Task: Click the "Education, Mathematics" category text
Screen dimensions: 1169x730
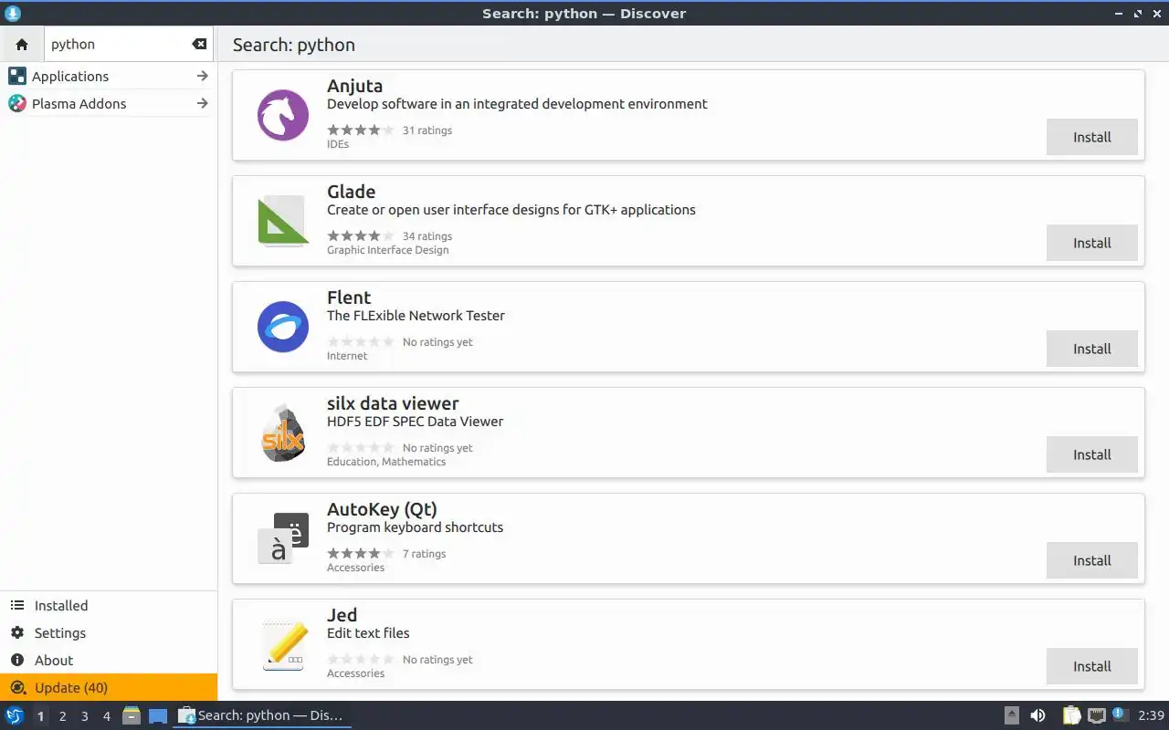Action: click(x=386, y=462)
